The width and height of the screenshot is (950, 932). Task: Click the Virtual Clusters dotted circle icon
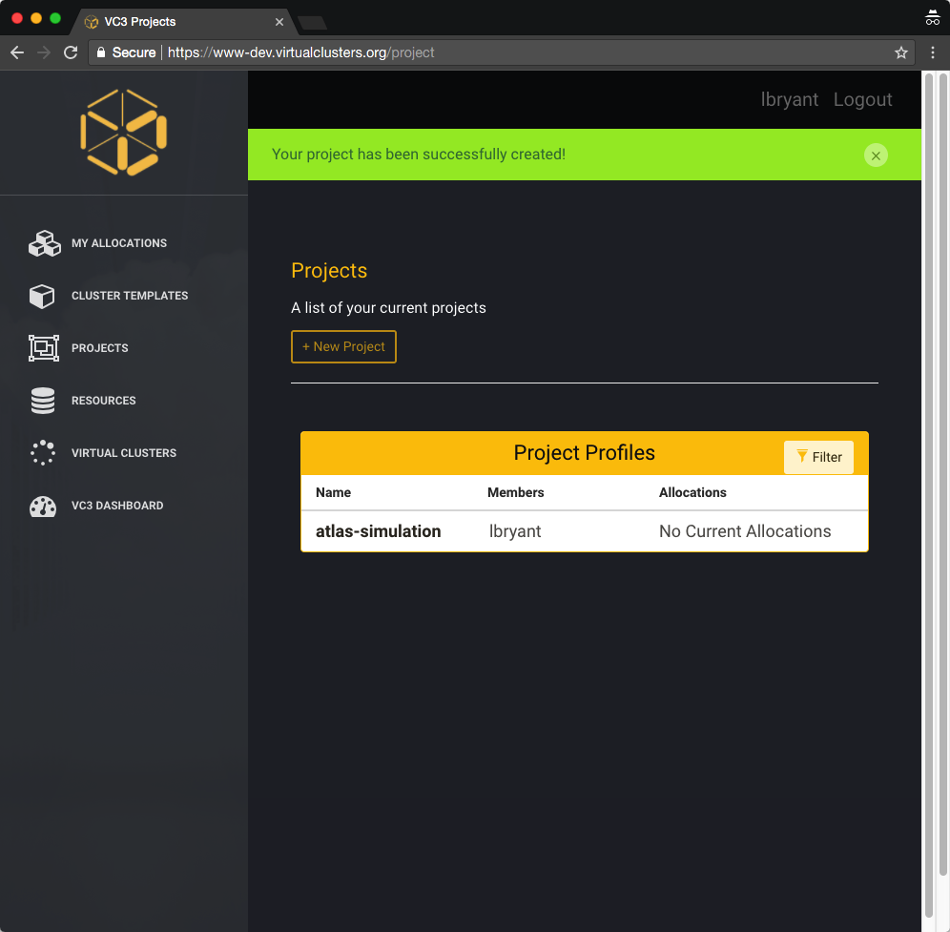(x=42, y=453)
